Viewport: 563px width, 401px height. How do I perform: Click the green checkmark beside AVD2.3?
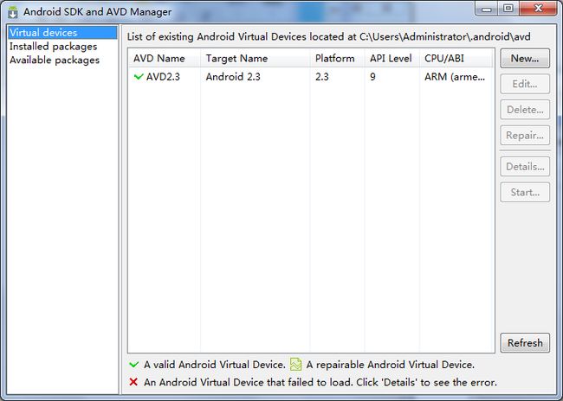(x=139, y=76)
